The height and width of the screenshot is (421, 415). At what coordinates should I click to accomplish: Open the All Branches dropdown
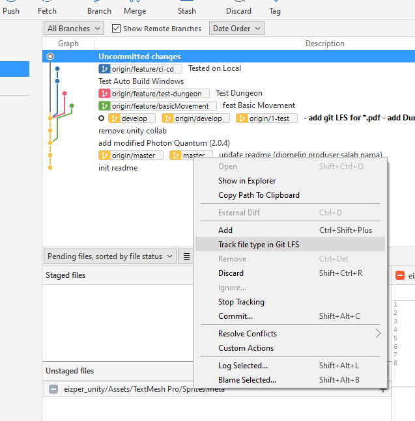(74, 29)
